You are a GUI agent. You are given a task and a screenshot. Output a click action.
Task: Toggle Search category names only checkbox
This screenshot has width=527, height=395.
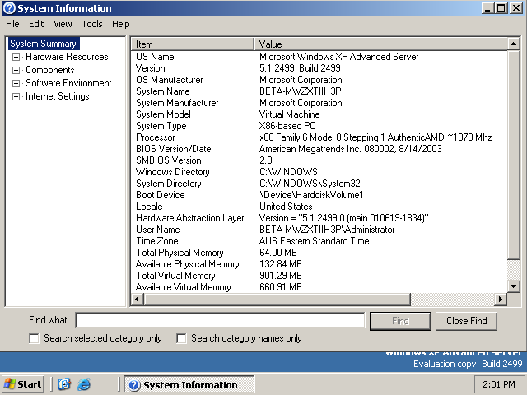click(181, 338)
